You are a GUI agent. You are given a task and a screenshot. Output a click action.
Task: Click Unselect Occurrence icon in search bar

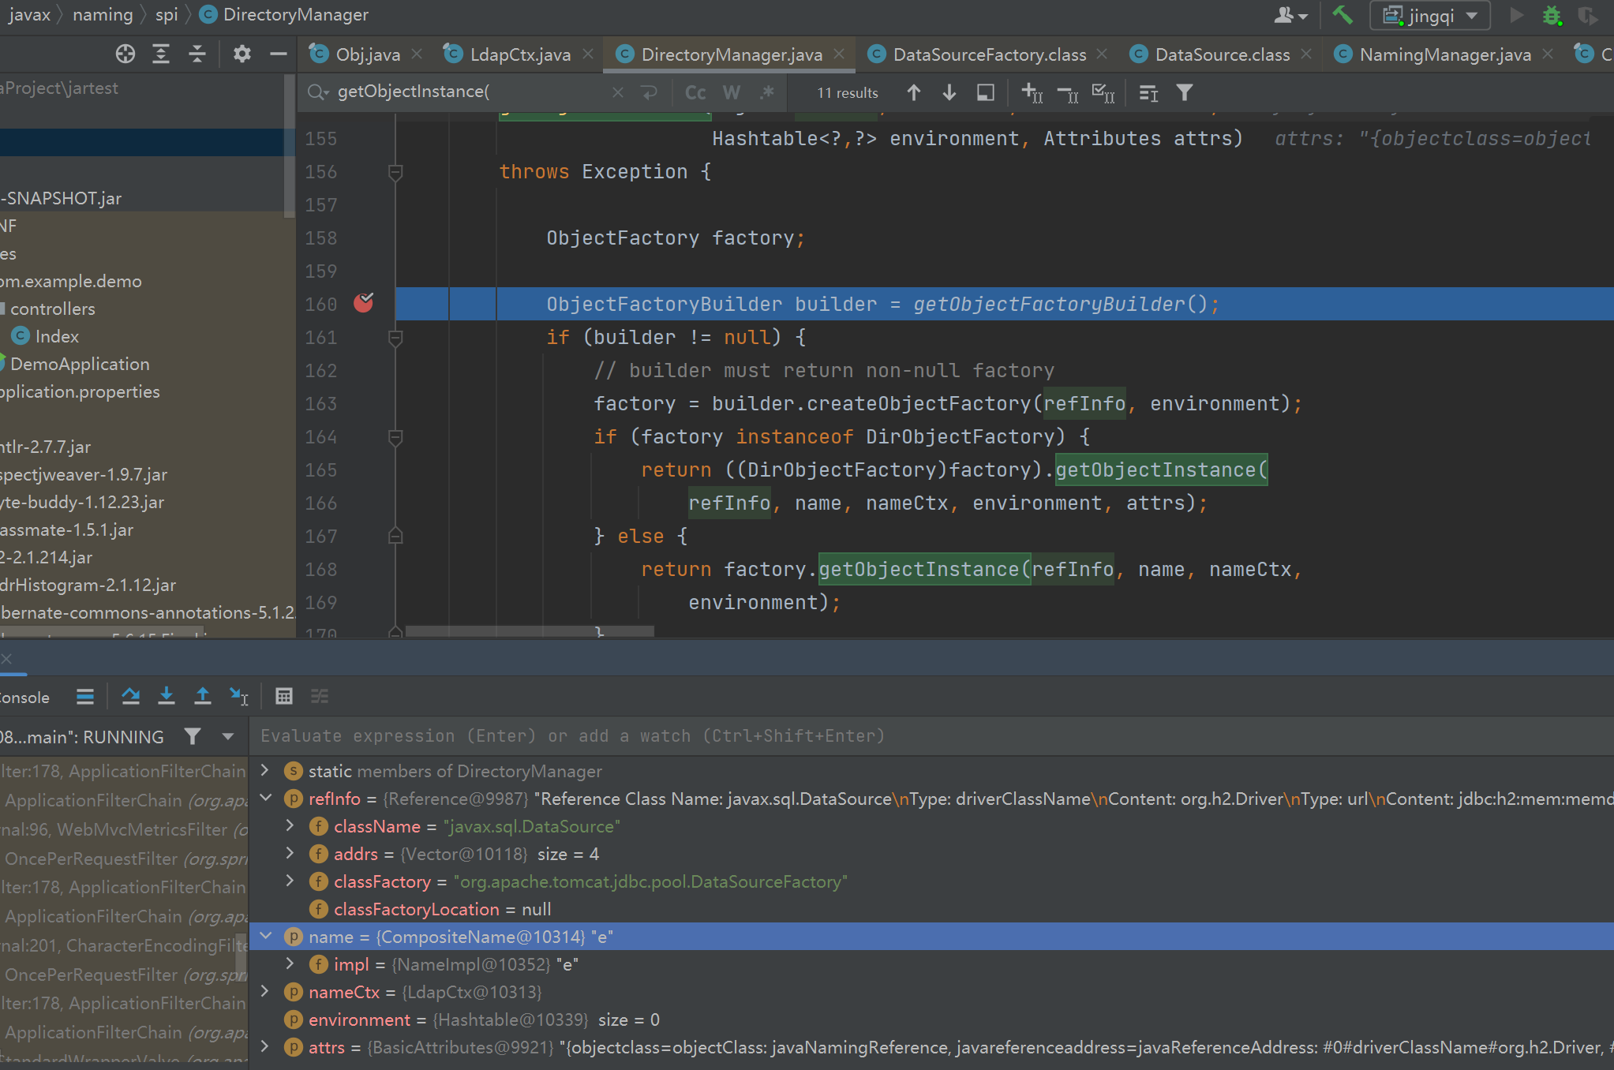1067,93
